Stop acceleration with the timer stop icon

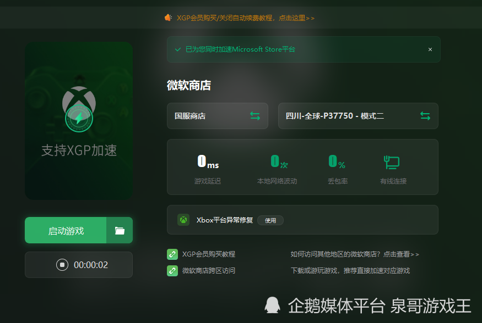coord(62,265)
